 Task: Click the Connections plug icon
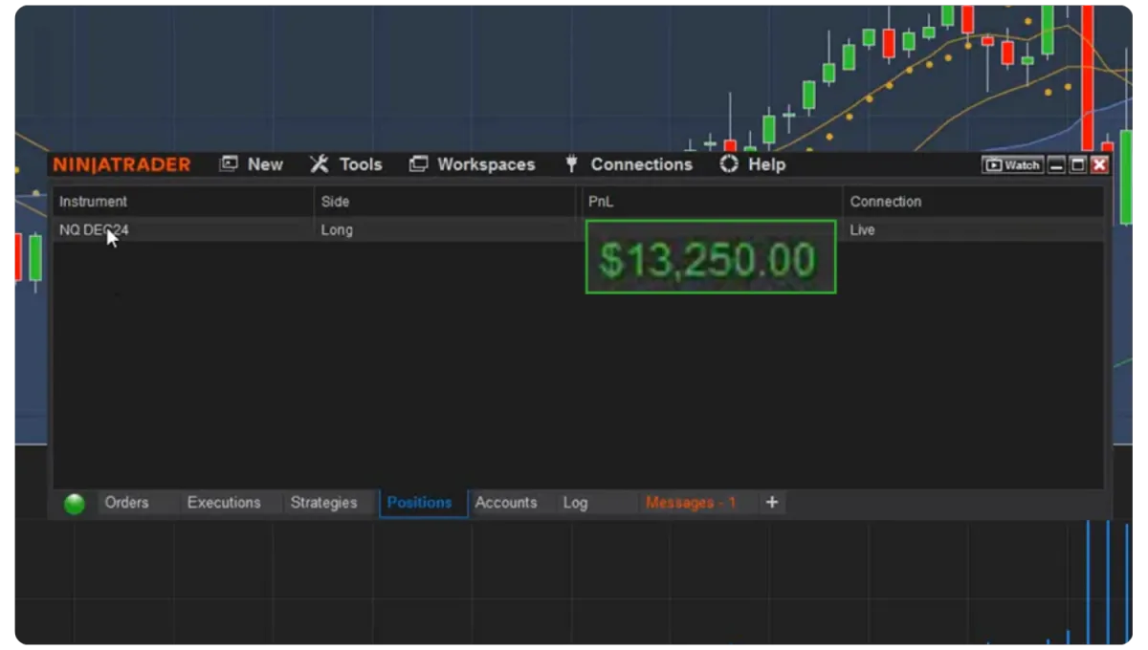click(x=571, y=164)
